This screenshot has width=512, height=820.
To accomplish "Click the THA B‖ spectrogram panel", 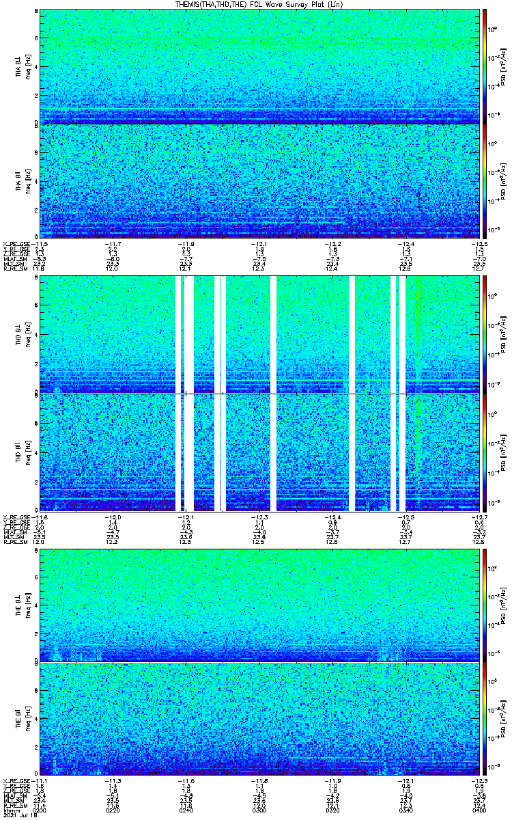I will coord(259,181).
